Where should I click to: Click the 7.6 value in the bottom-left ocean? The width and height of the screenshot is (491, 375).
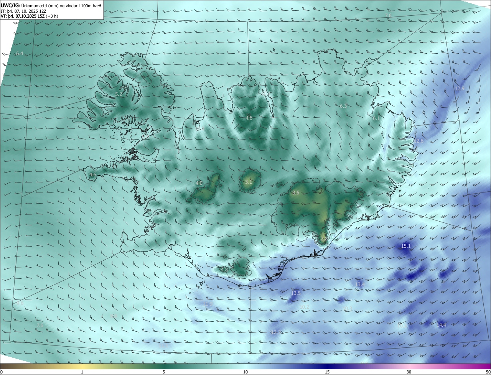40,325
